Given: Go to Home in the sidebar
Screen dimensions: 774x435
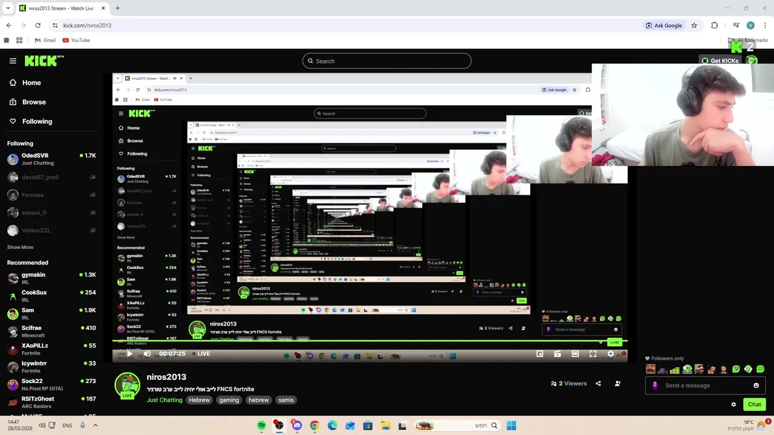Looking at the screenshot, I should tap(51, 83).
